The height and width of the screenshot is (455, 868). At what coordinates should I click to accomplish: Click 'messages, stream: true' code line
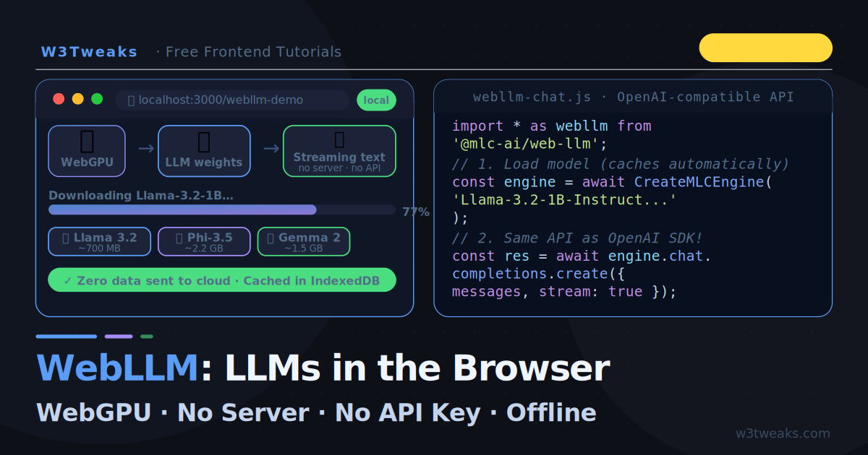click(x=564, y=292)
